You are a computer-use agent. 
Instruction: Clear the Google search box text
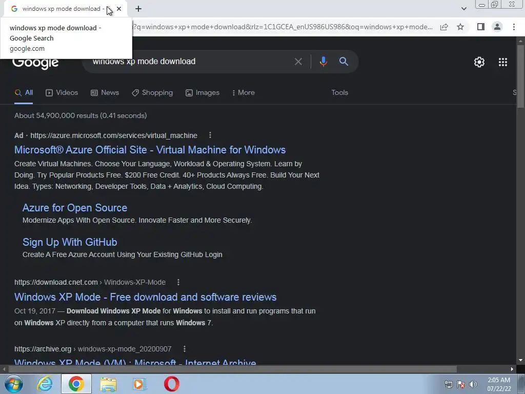298,62
